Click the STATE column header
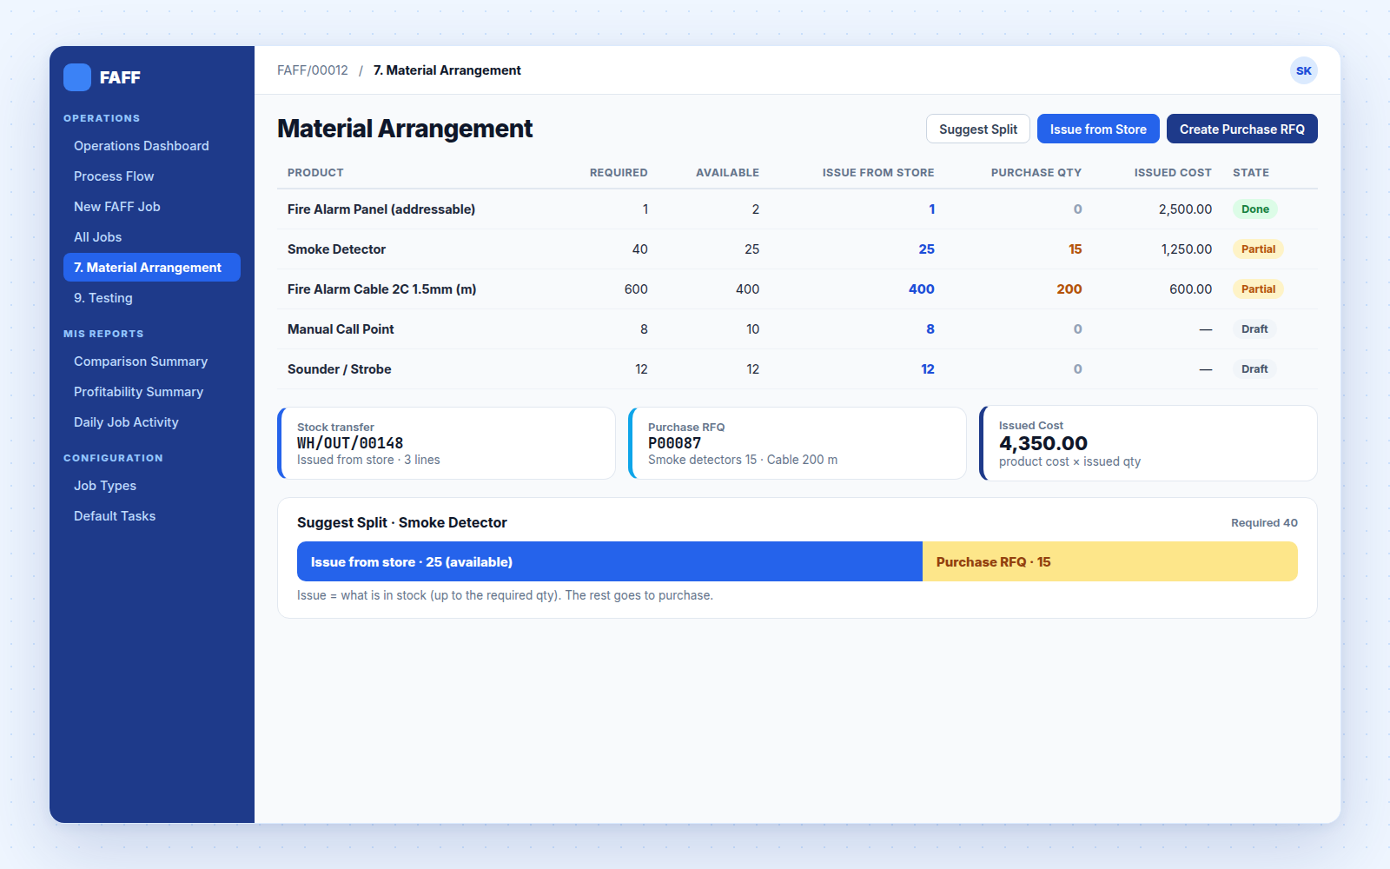This screenshot has width=1390, height=869. 1251,173
